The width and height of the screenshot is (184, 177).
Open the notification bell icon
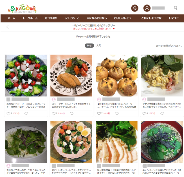[134, 8]
